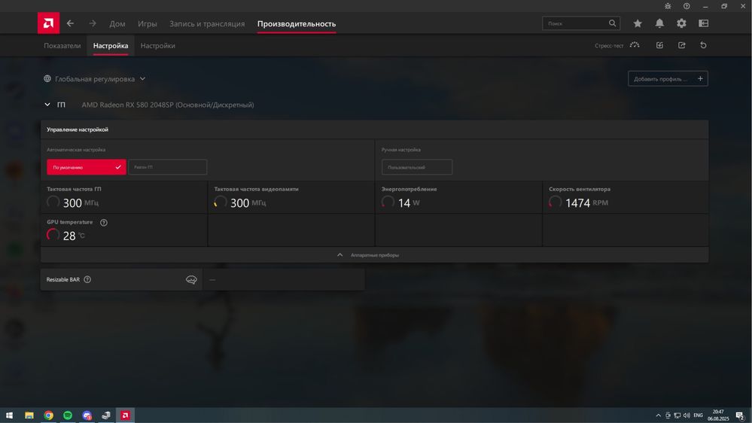
Task: Click the AMD Software taskbar icon
Action: click(x=125, y=415)
